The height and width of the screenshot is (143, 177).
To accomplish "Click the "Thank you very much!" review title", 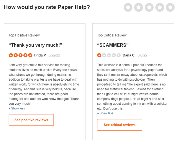I will point(35,45).
